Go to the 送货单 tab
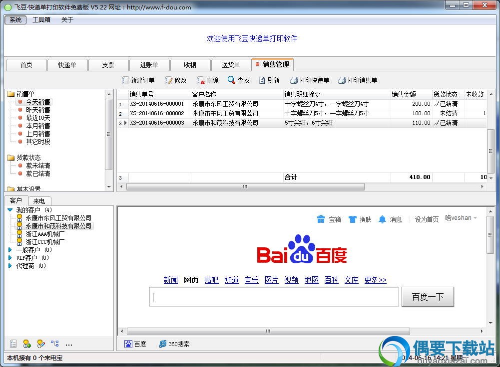Viewport: 500px width, 367px height. pos(231,65)
